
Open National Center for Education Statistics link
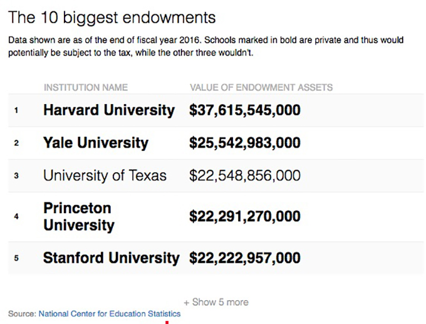tap(110, 313)
